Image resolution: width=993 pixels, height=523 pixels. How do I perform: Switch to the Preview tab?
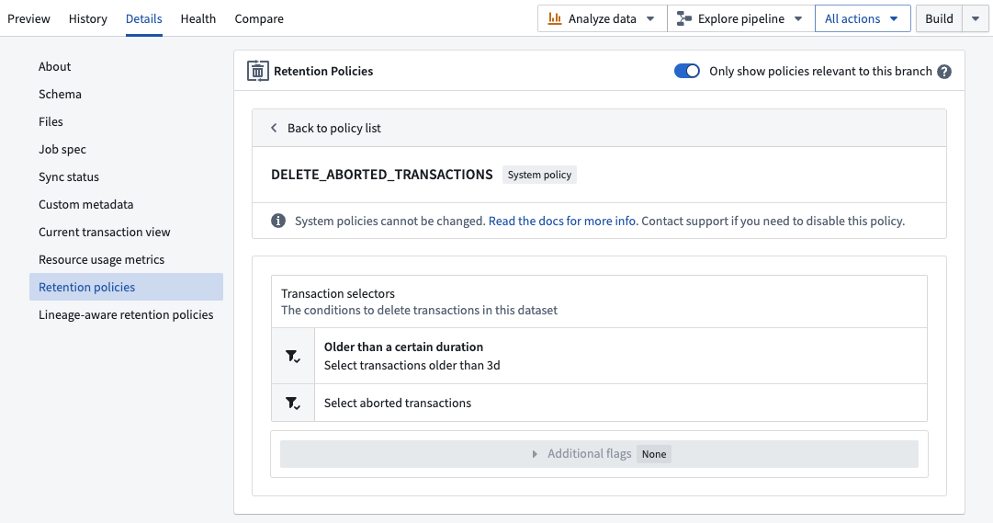[x=28, y=18]
